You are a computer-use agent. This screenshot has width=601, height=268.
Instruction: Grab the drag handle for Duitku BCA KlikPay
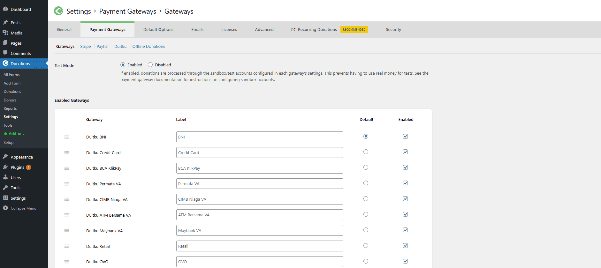point(66,168)
